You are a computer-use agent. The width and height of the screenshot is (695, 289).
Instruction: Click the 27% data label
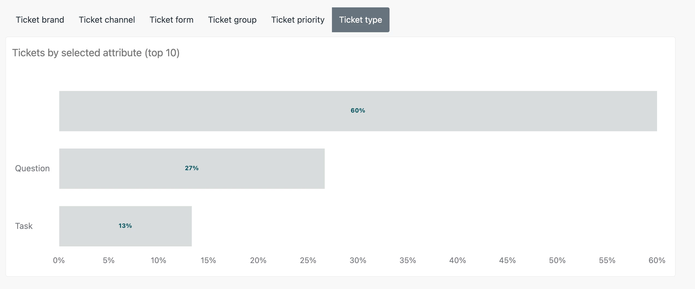(x=192, y=168)
